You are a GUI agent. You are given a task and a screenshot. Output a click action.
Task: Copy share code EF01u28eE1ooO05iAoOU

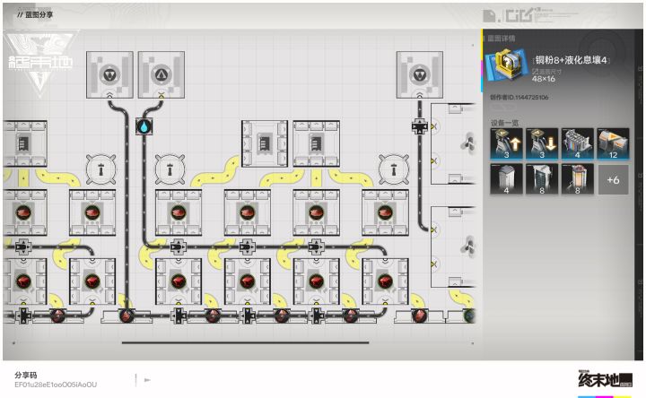56,385
